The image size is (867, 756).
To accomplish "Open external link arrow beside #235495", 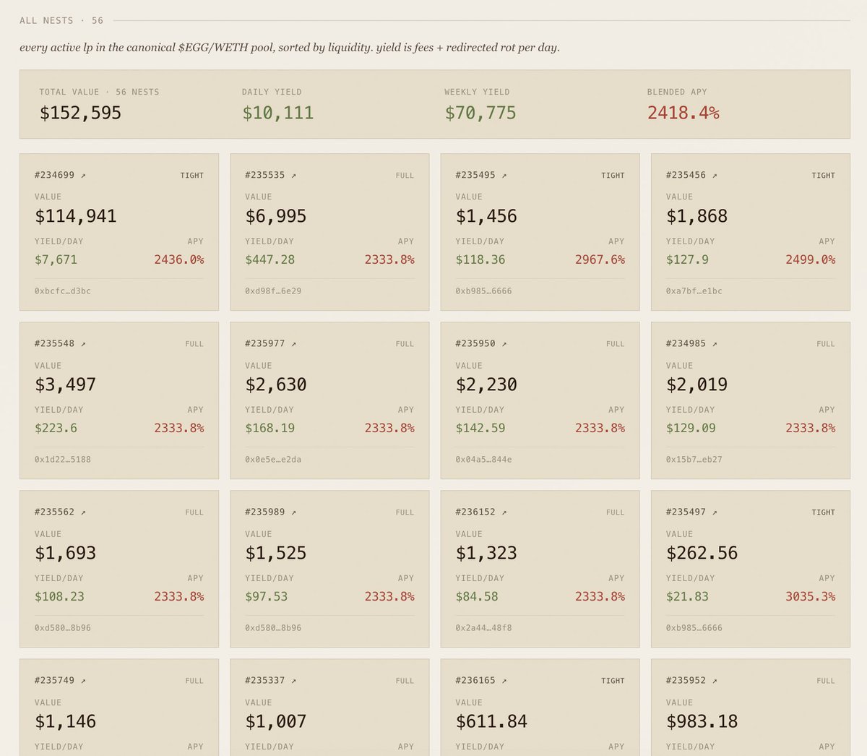I will coord(504,176).
